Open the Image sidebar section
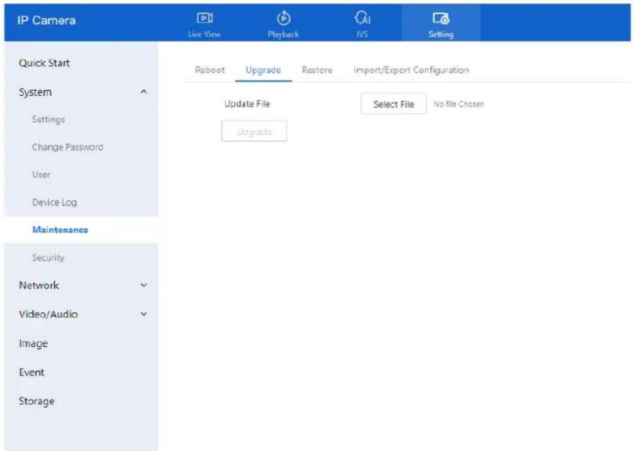The height and width of the screenshot is (451, 634). tap(33, 343)
